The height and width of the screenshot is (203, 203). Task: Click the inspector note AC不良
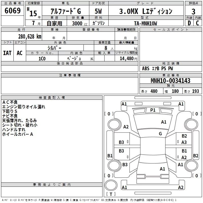10,102
